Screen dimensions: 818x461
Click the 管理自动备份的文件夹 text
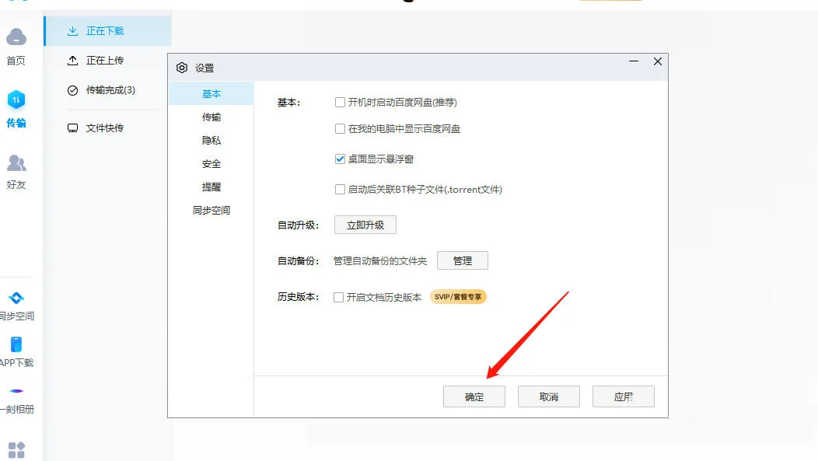tap(380, 260)
